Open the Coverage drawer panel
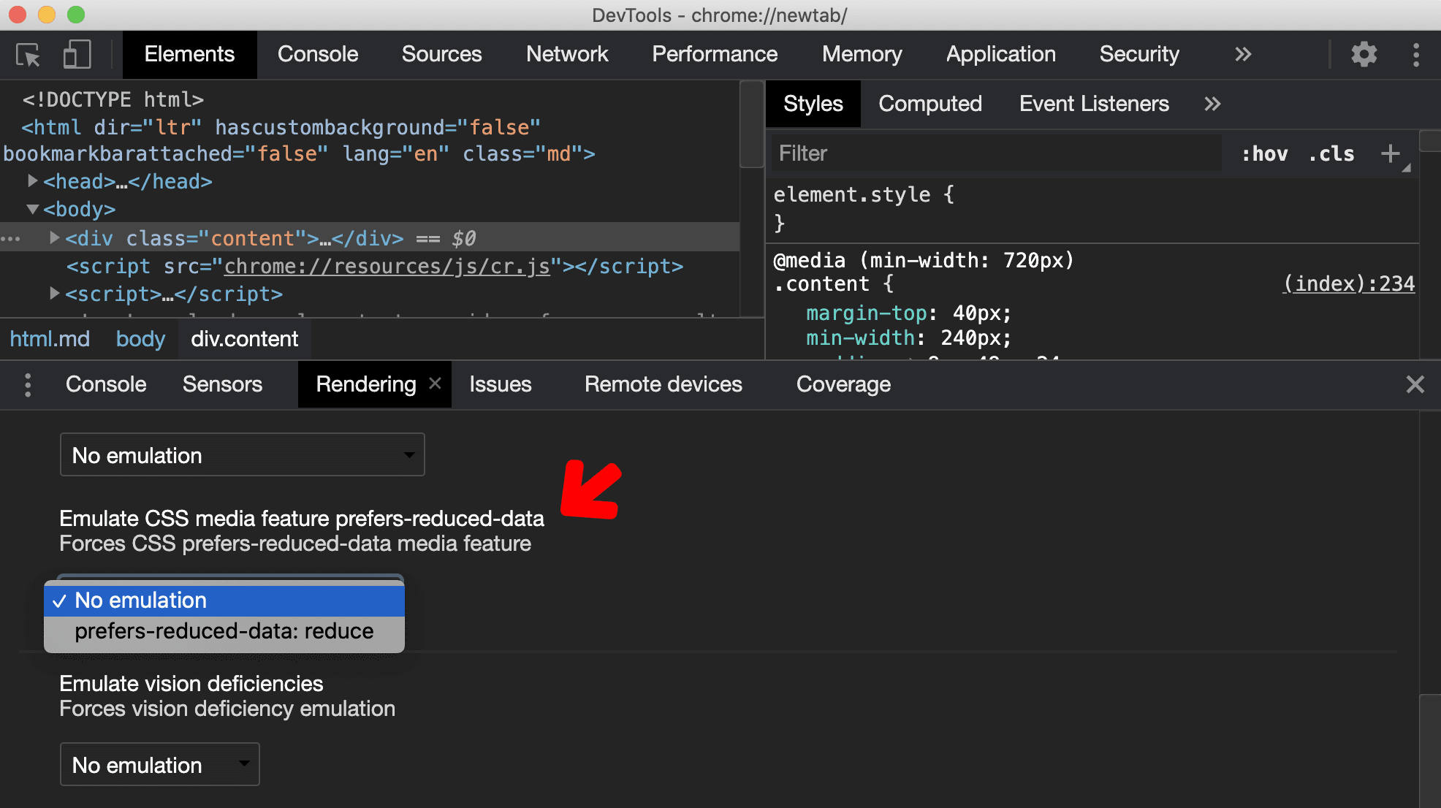Screen dimensions: 1441x808 click(843, 385)
